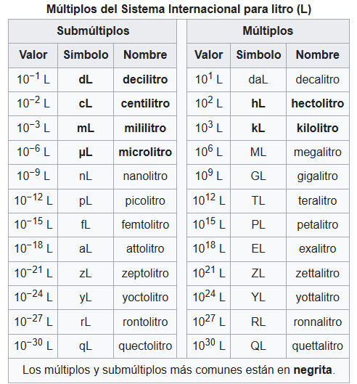Image resolution: width=357 pixels, height=384 pixels.
Task: Click the Submúltiplos header cell
Action: click(93, 31)
